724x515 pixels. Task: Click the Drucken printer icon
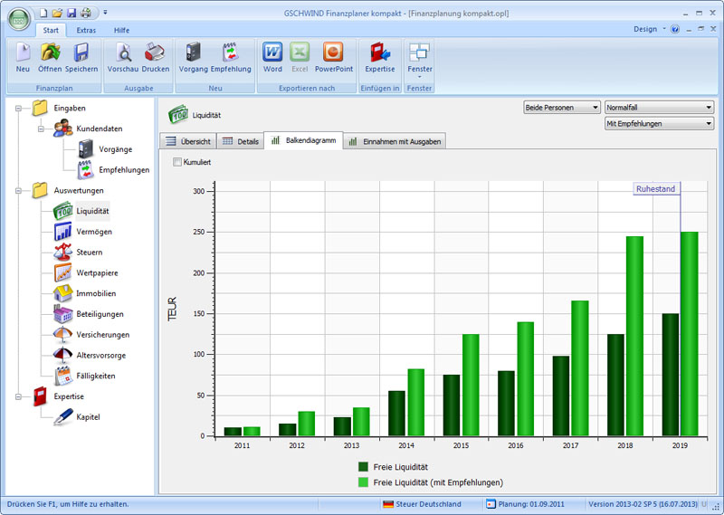tap(155, 56)
